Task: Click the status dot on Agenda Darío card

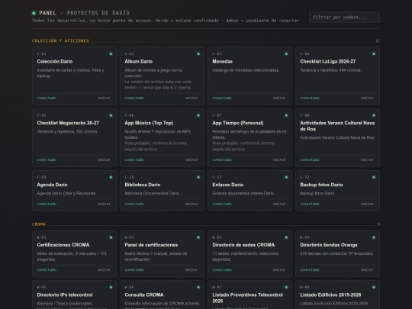Action: pos(111,177)
